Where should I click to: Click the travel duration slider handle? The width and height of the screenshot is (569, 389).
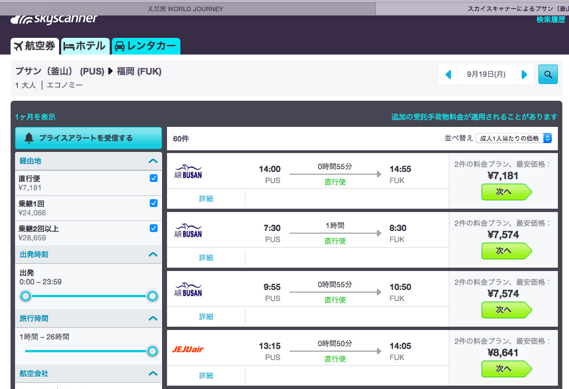coord(153,351)
